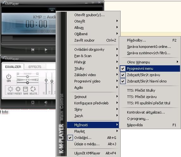The height and width of the screenshot is (157, 181).
Task: Click the equalizer RESET icon
Action: click(10, 90)
